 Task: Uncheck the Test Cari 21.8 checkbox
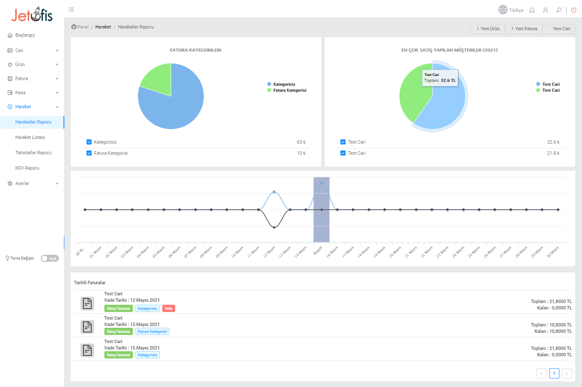tap(343, 153)
